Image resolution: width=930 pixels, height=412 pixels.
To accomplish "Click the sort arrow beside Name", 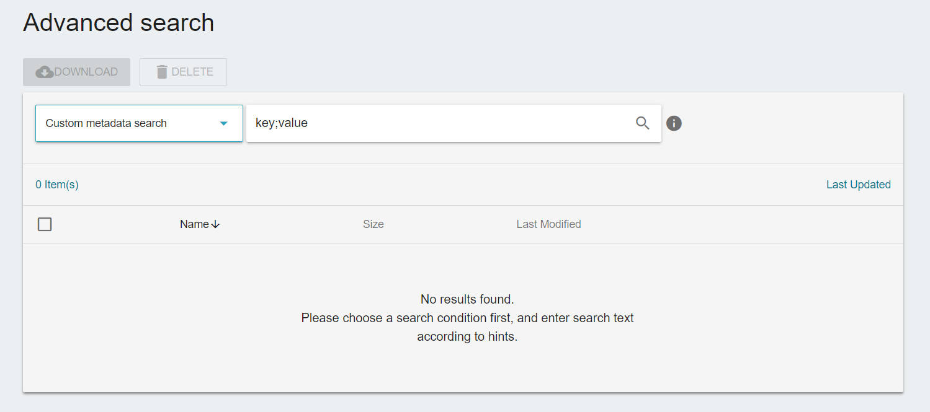I will (x=216, y=224).
